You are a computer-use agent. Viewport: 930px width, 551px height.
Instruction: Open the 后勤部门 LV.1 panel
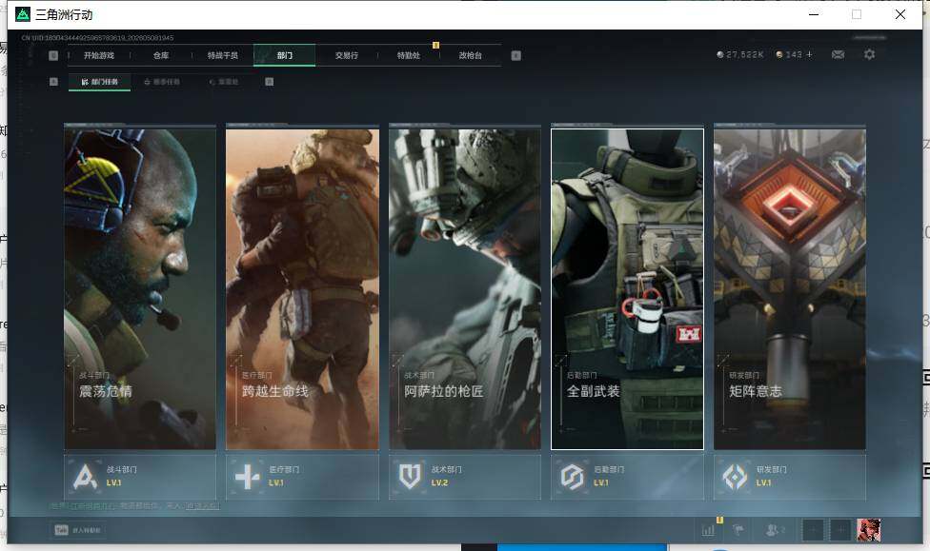click(628, 477)
